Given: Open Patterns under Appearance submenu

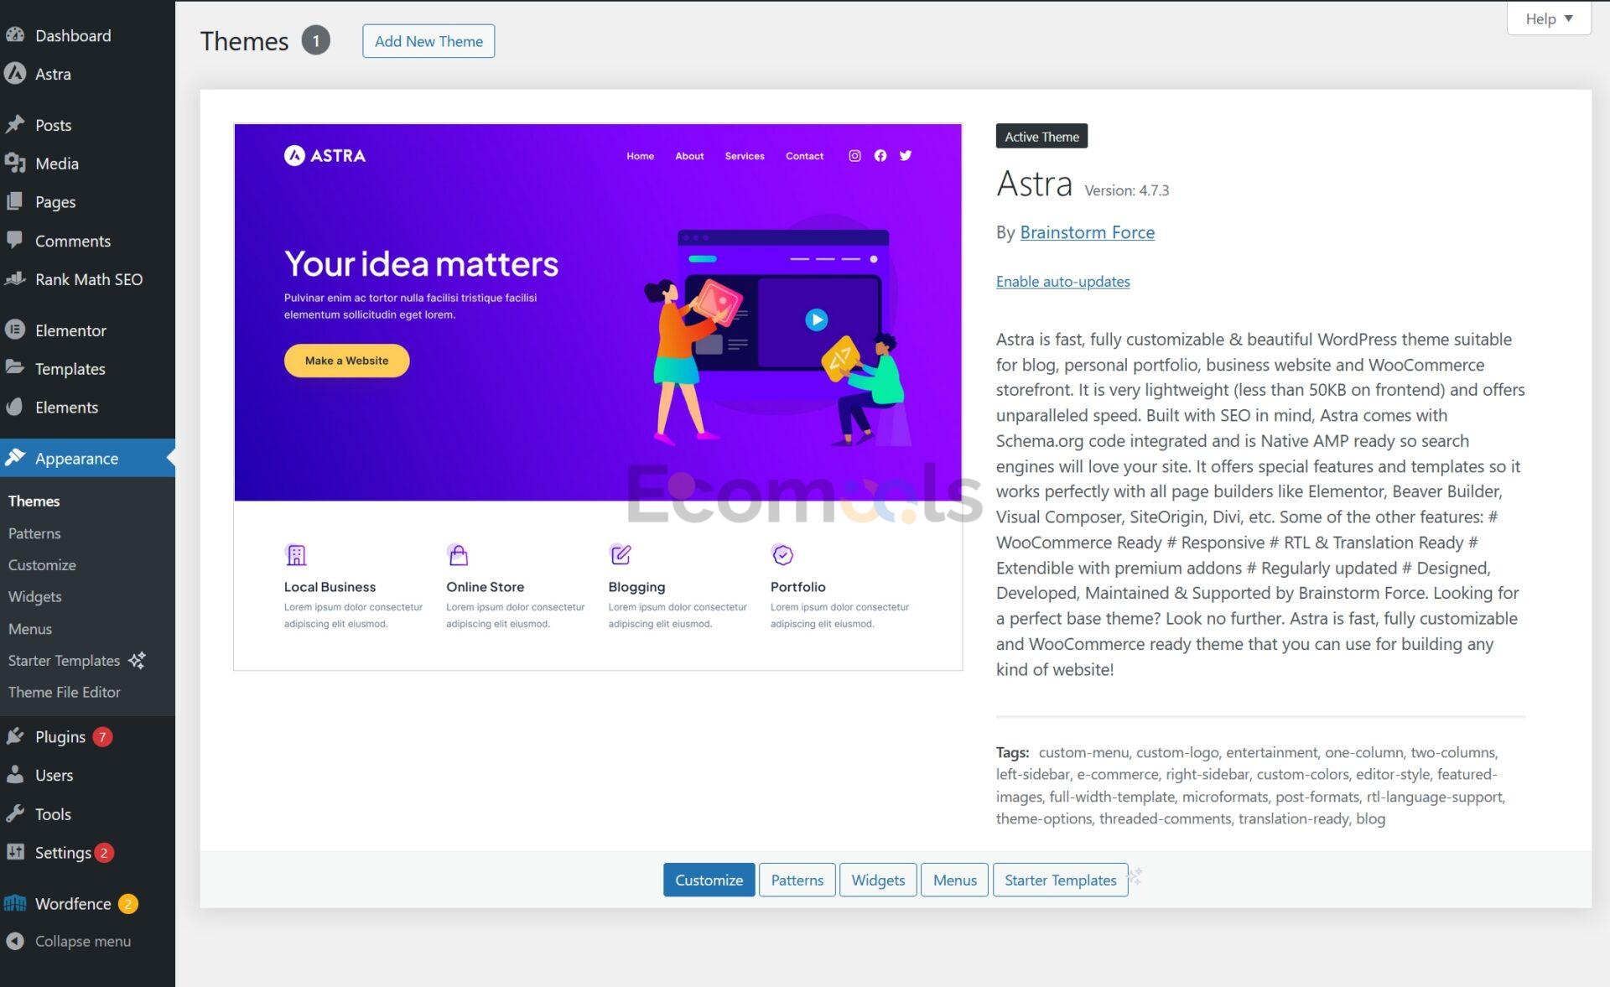Looking at the screenshot, I should tap(34, 533).
